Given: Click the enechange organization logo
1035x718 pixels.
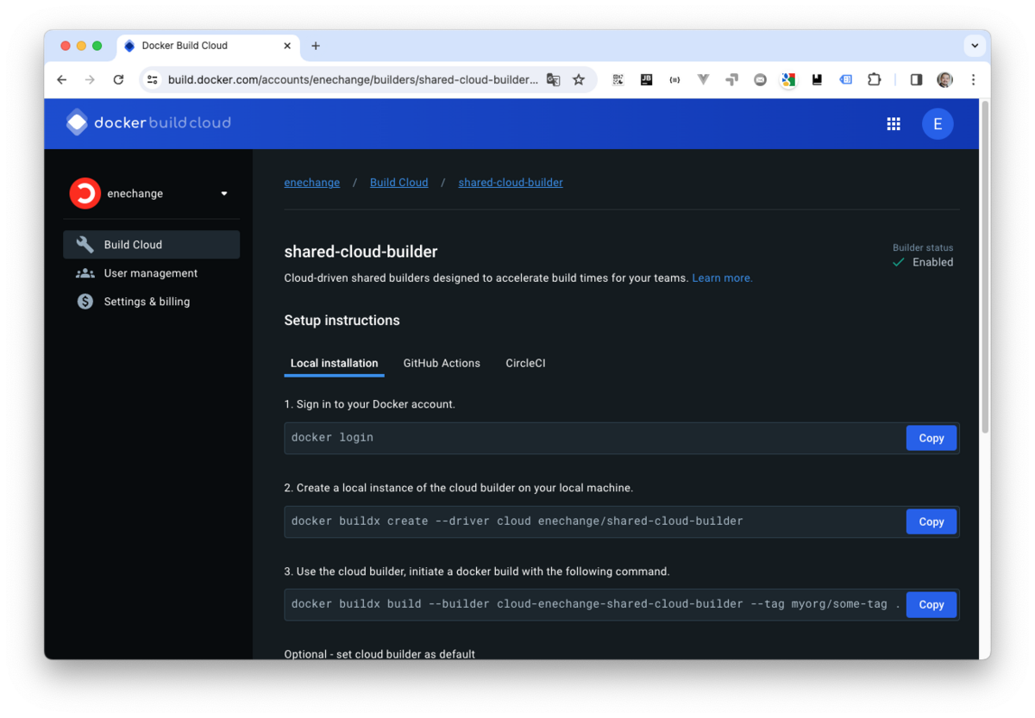Looking at the screenshot, I should (85, 193).
